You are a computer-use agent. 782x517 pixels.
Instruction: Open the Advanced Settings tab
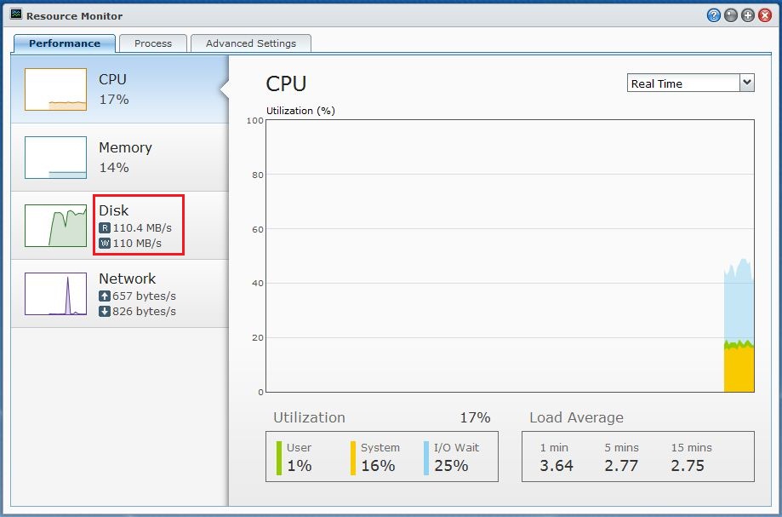click(251, 43)
